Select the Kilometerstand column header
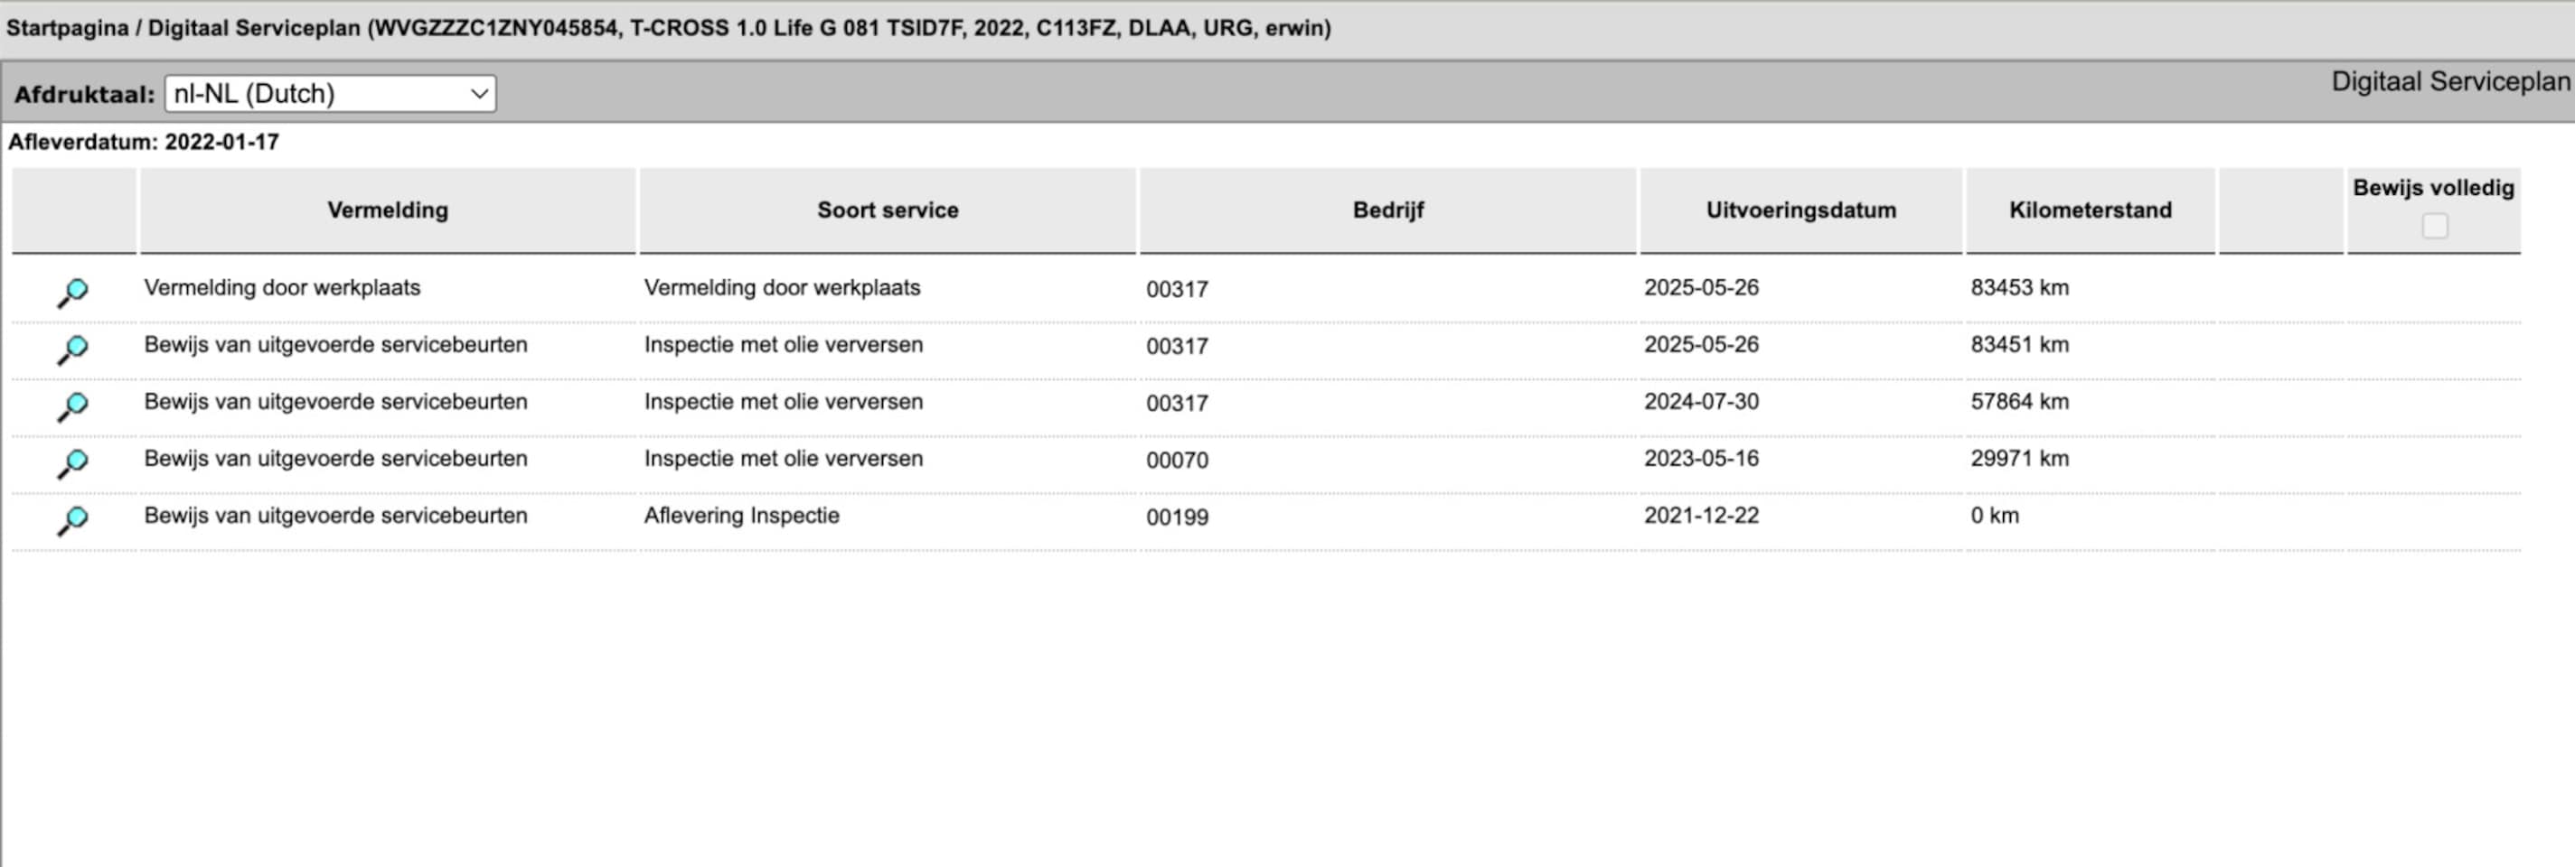This screenshot has width=2575, height=867. 2091,210
